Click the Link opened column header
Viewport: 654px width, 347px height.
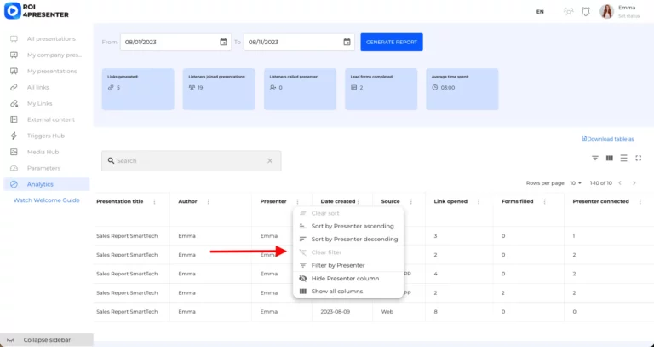pos(450,201)
